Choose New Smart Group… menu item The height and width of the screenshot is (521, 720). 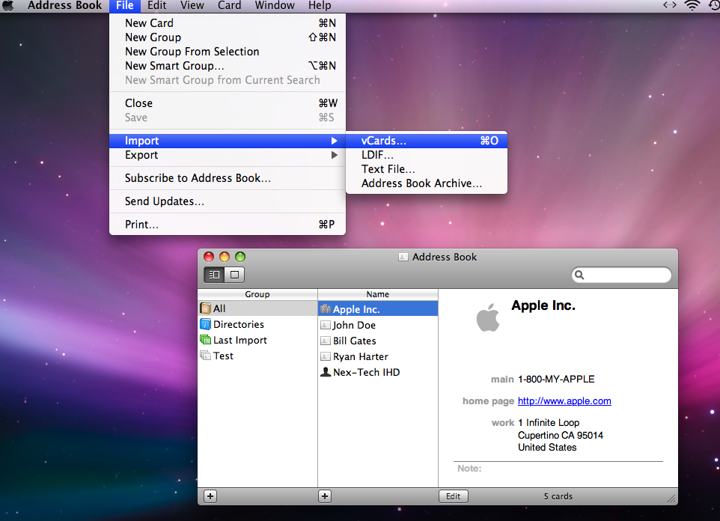click(x=228, y=66)
